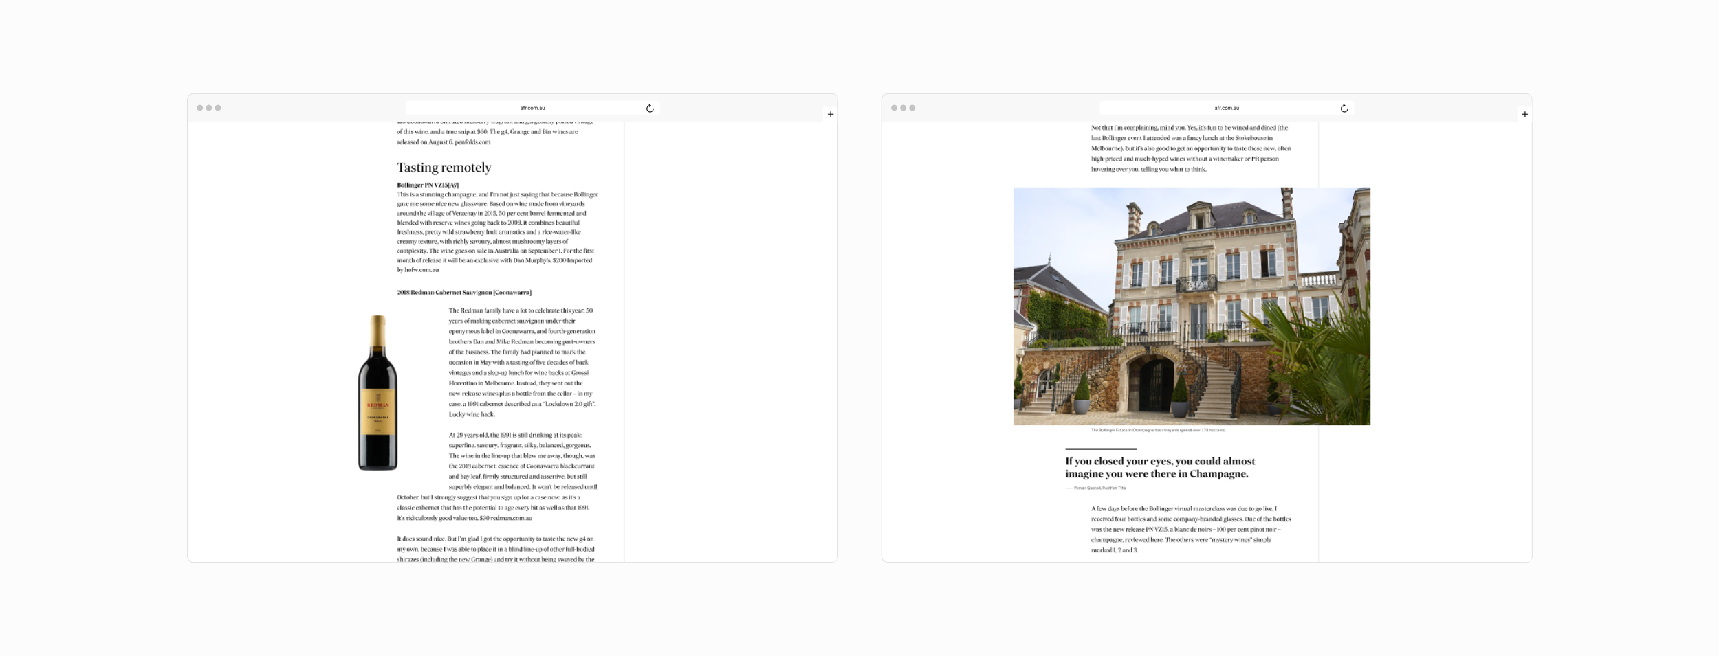This screenshot has width=1719, height=656.
Task: Click the Bollinger Estate building photo
Action: (x=1192, y=306)
